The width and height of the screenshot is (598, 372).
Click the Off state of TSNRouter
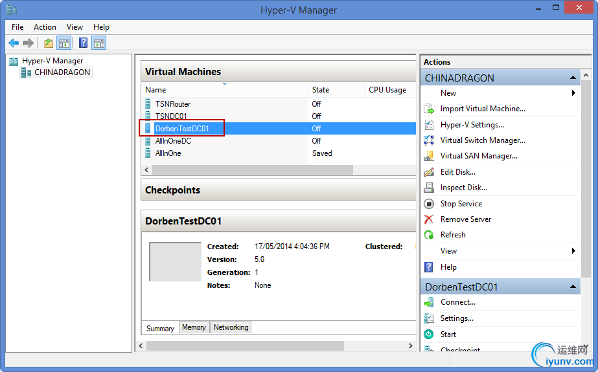click(316, 104)
